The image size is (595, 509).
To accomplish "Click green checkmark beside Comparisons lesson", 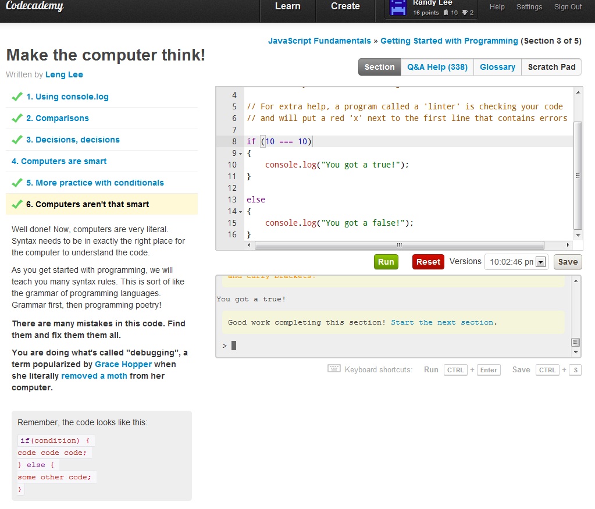I will (17, 118).
